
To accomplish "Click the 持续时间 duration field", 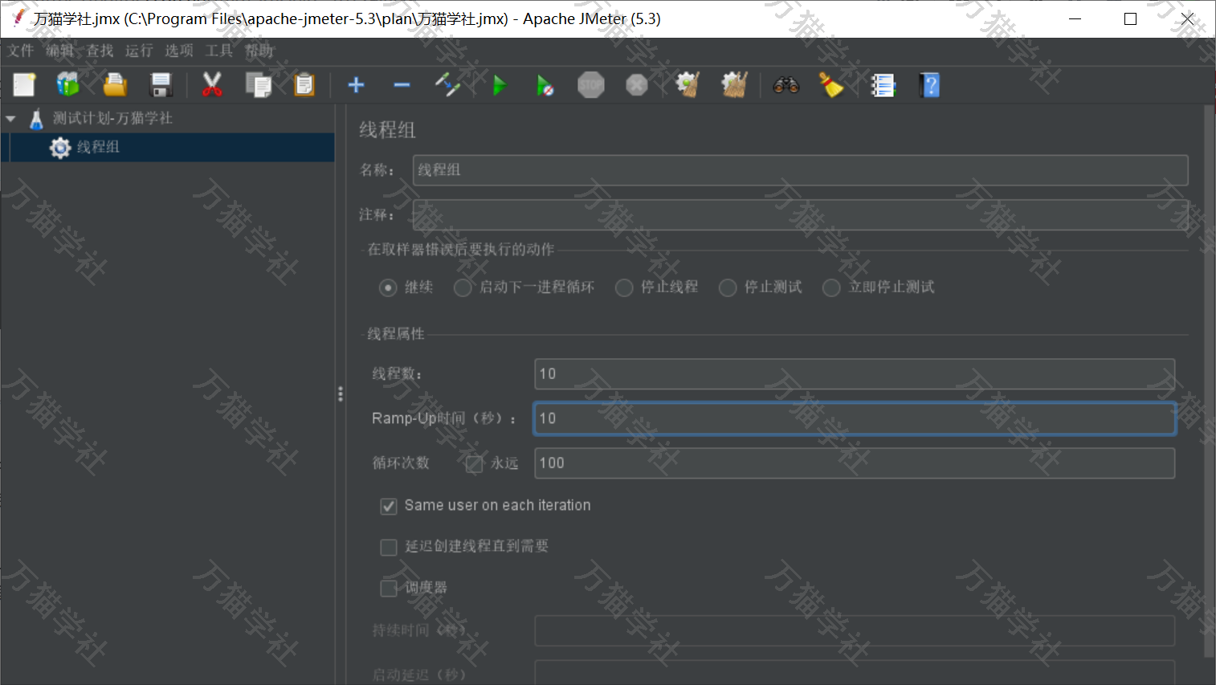I will [x=855, y=630].
